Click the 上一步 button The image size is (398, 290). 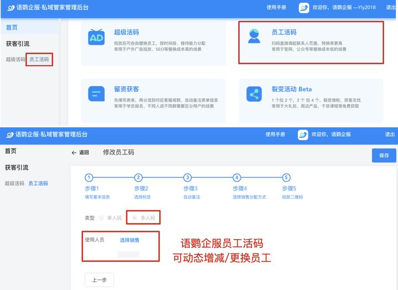(x=99, y=280)
